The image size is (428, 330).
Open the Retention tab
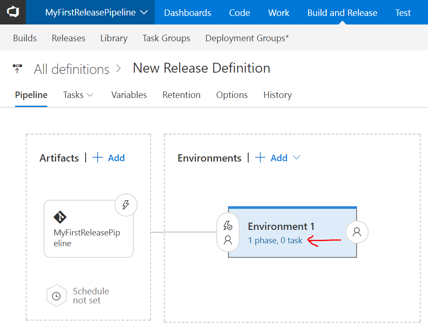pyautogui.click(x=182, y=95)
